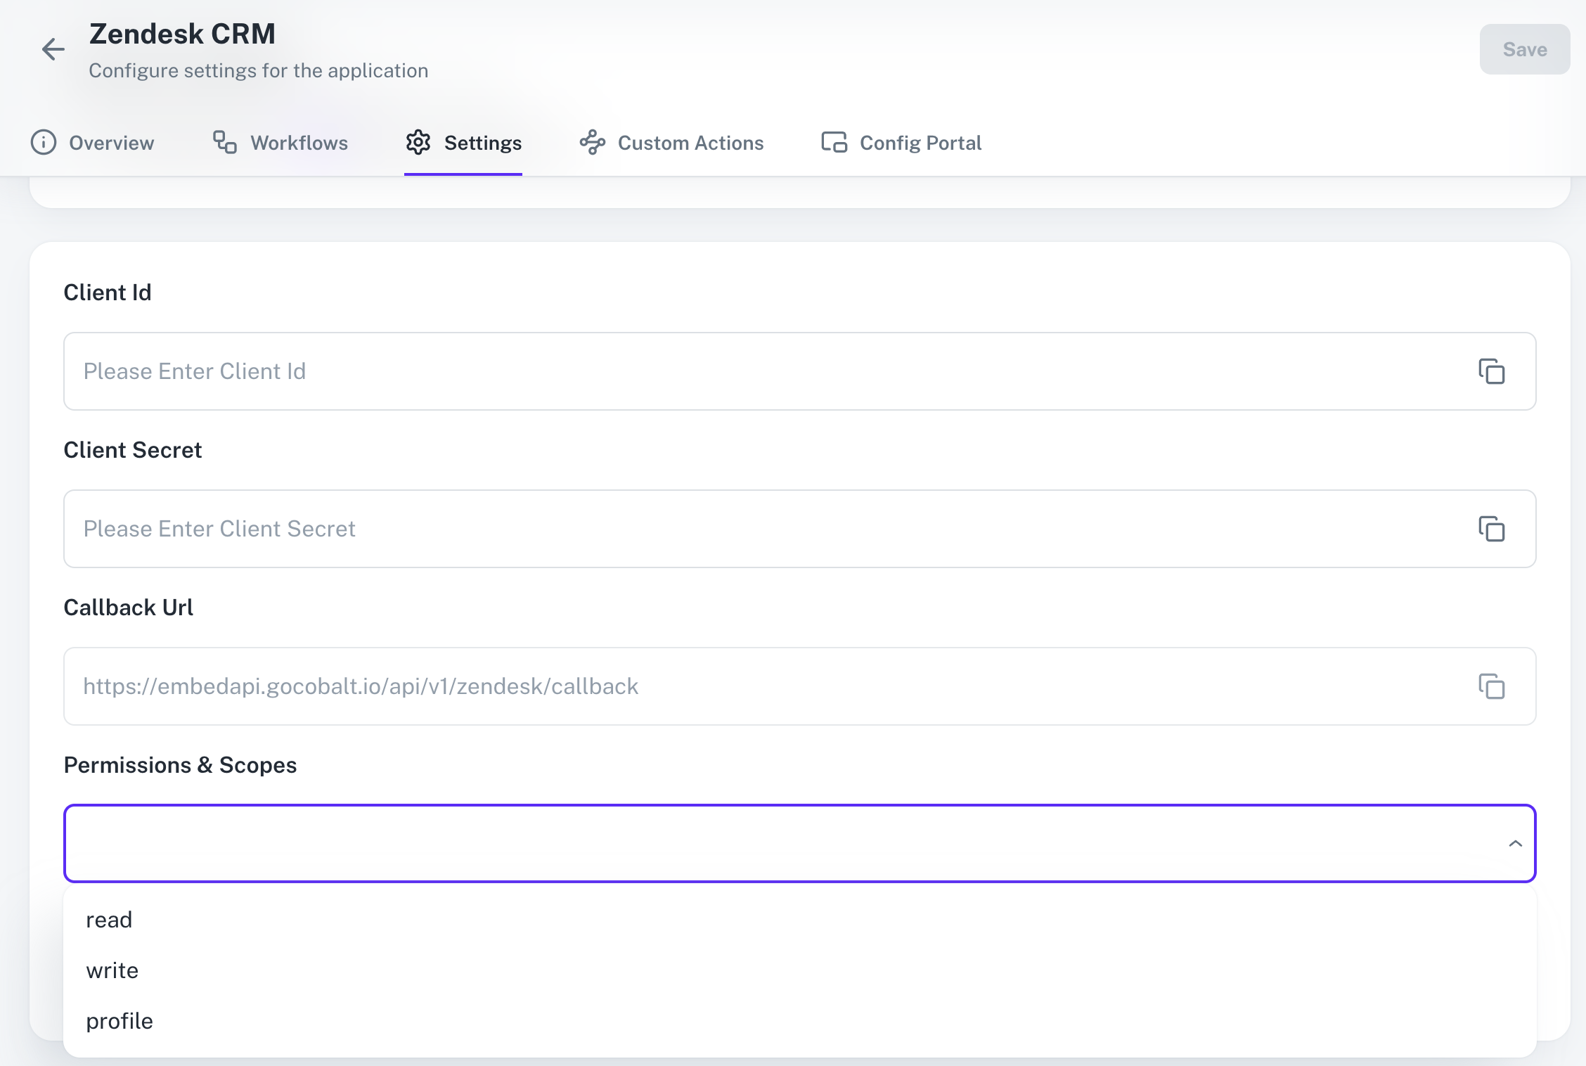Screen dimensions: 1586x1066
Task: Copy the Callback Url using its copy icon
Action: (1492, 686)
